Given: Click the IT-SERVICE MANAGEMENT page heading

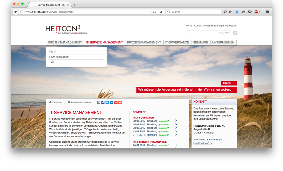Looking at the screenshot, I should [76, 113].
